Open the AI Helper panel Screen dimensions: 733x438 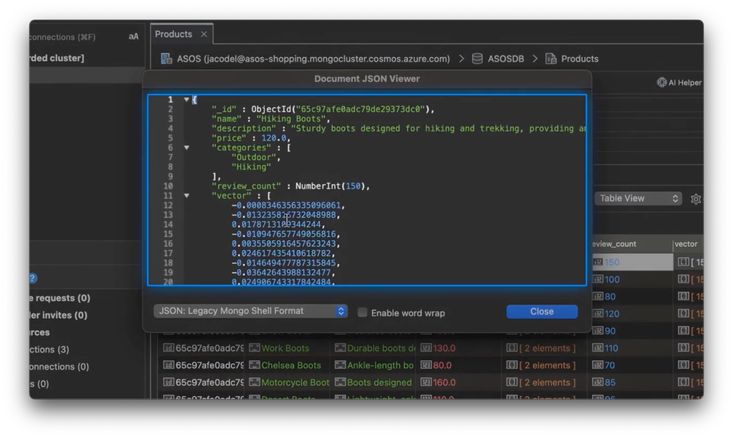coord(679,82)
